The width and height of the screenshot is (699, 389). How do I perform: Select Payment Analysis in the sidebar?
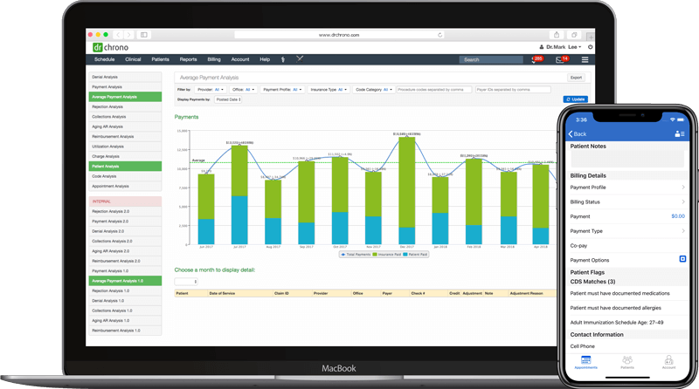click(125, 87)
